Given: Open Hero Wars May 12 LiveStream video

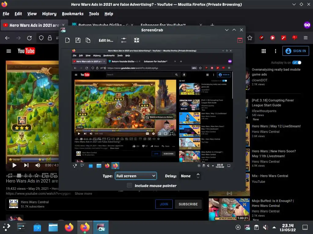Looking at the screenshot, I should pyautogui.click(x=276, y=126).
